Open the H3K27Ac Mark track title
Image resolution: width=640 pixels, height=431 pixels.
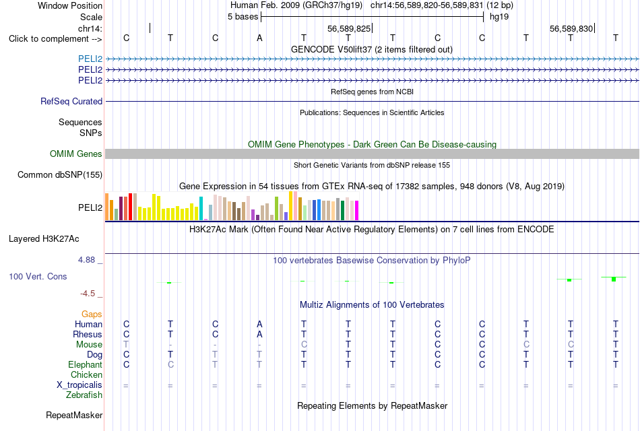pos(371,230)
